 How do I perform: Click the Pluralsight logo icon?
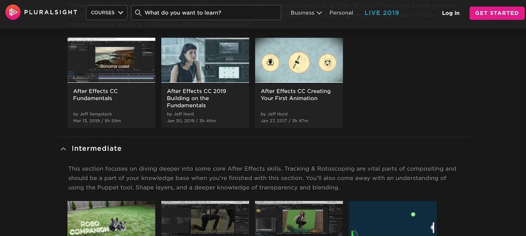tap(13, 13)
